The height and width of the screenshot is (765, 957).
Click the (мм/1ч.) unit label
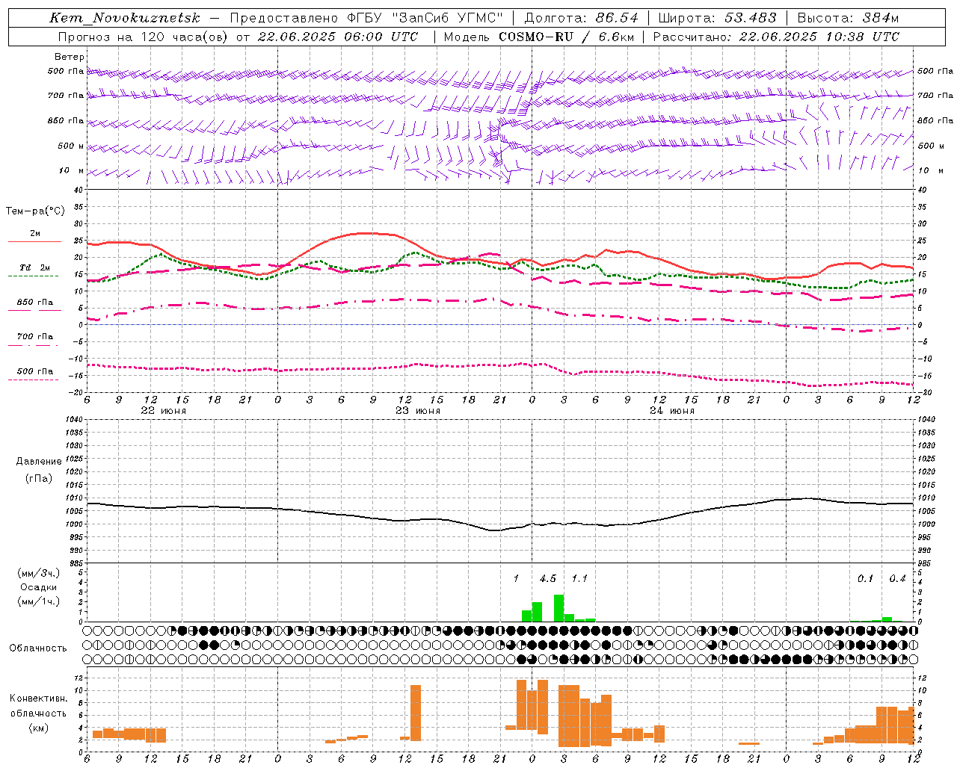(x=39, y=601)
